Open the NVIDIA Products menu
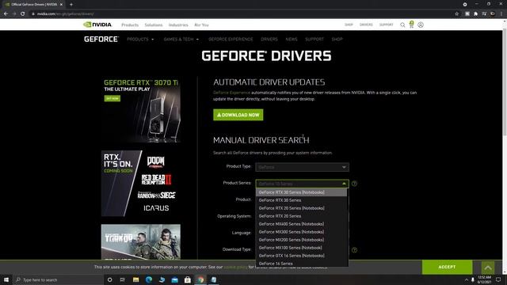 130,25
